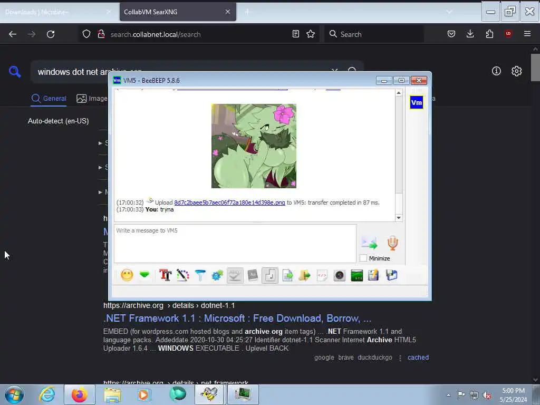The height and width of the screenshot is (405, 540).
Task: Toggle use Return key to send
Action: click(x=270, y=275)
